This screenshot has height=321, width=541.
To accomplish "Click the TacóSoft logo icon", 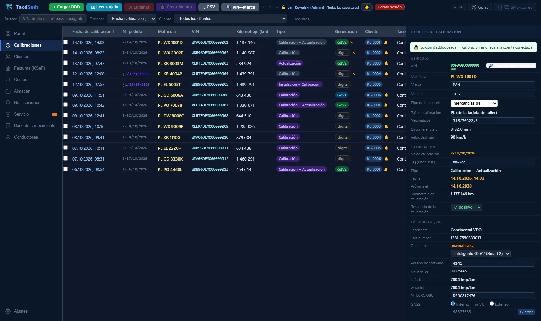I will tap(9, 7).
